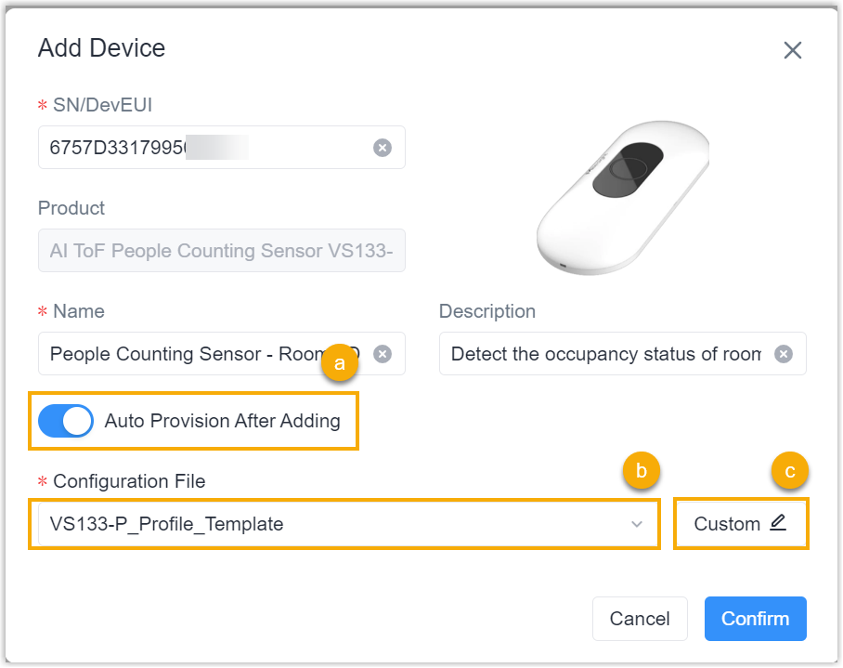
Task: Clear the SN/DevEUI input using its clear icon
Action: coord(383,147)
